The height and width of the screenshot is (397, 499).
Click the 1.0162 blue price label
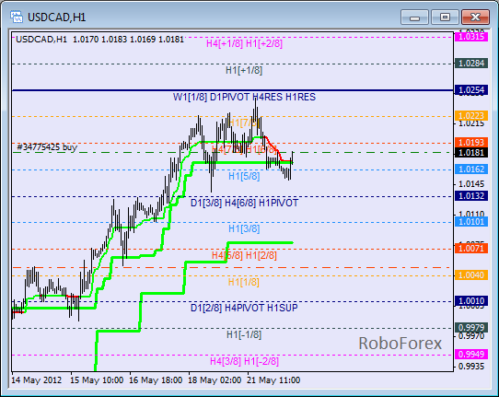471,169
